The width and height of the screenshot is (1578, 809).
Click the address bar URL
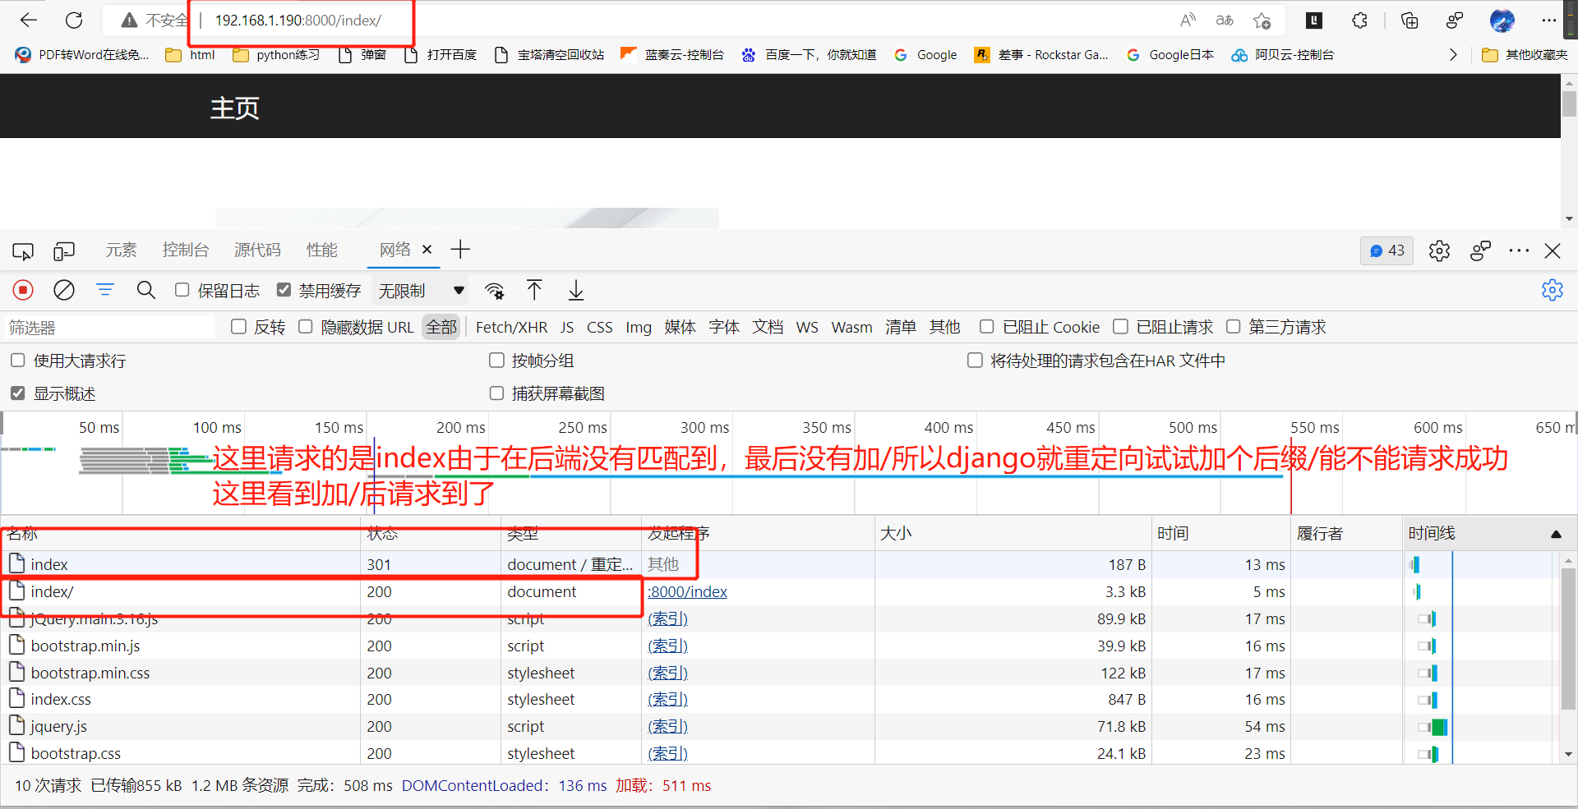point(298,20)
